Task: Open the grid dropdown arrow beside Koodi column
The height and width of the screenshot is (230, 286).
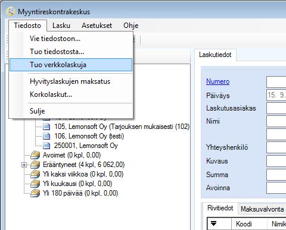Action: (213, 223)
